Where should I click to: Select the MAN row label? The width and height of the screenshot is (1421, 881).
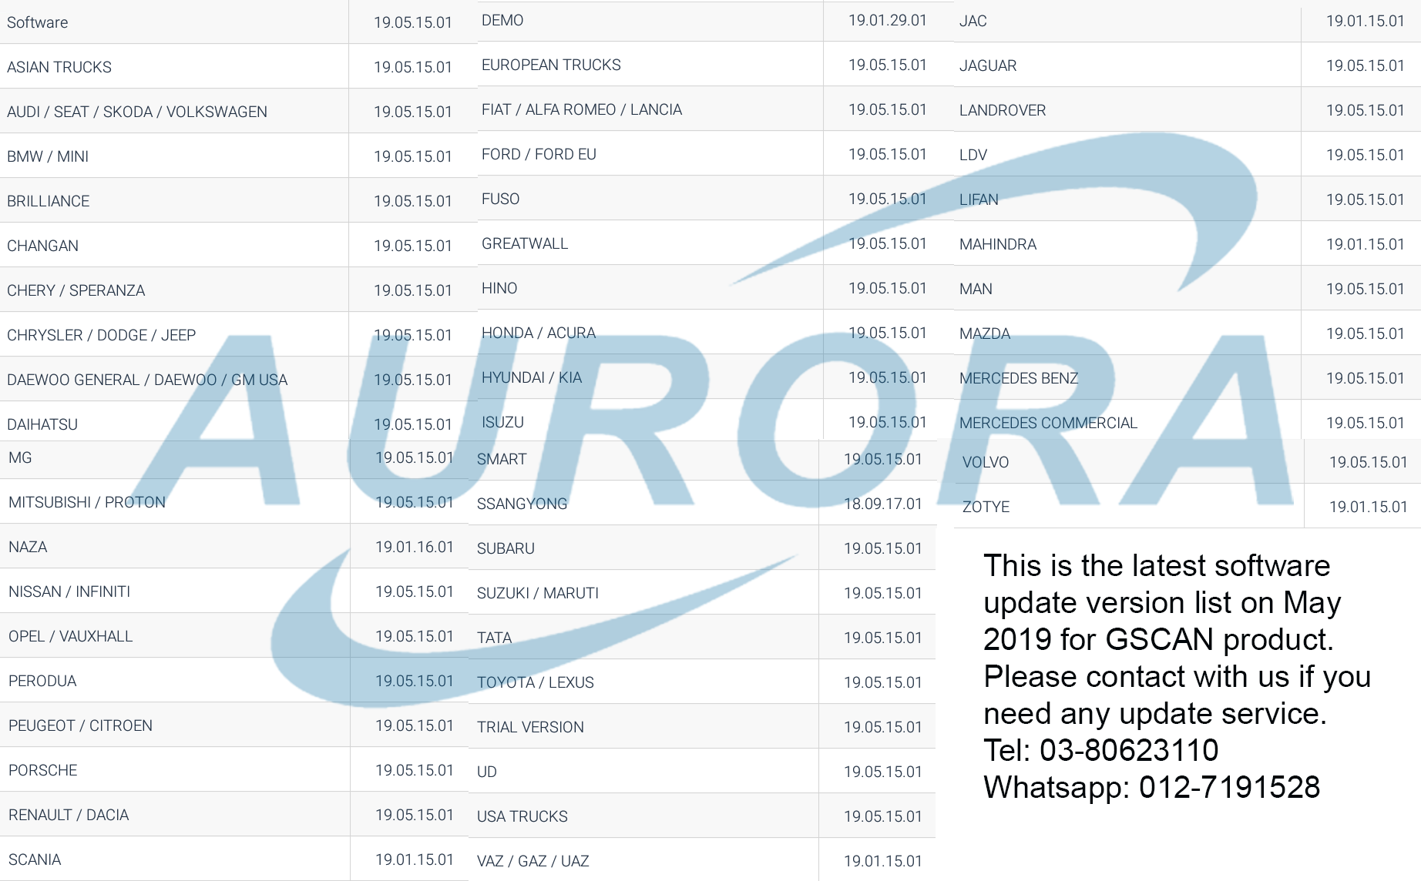[x=976, y=289]
